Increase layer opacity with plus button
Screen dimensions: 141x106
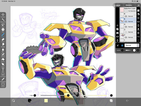138,50
